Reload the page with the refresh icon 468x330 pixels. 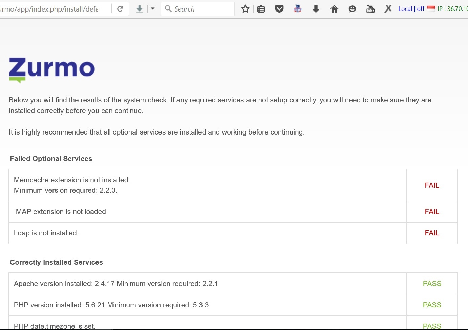[120, 9]
